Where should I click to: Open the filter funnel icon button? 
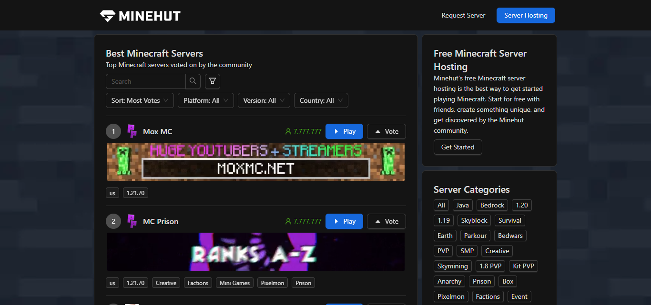(213, 81)
